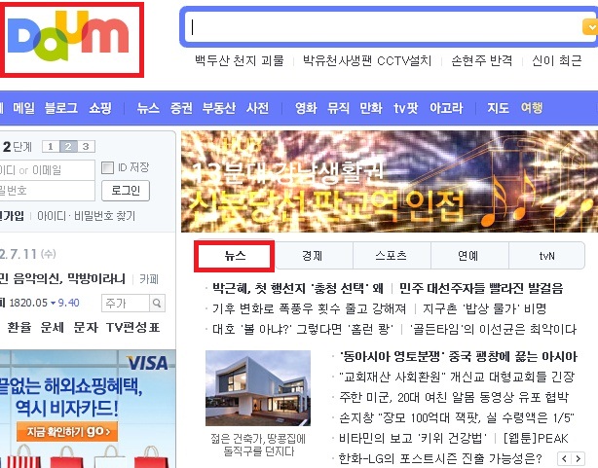This screenshot has width=598, height=468.
Task: Click the 주가 stock input field
Action: click(126, 304)
